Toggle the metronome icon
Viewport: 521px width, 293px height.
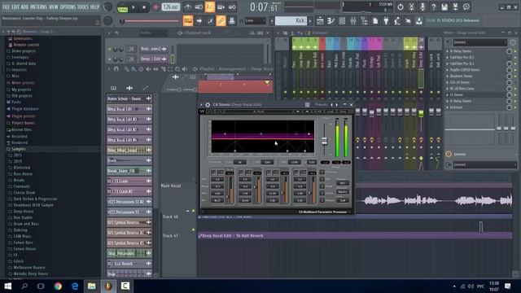(187, 7)
